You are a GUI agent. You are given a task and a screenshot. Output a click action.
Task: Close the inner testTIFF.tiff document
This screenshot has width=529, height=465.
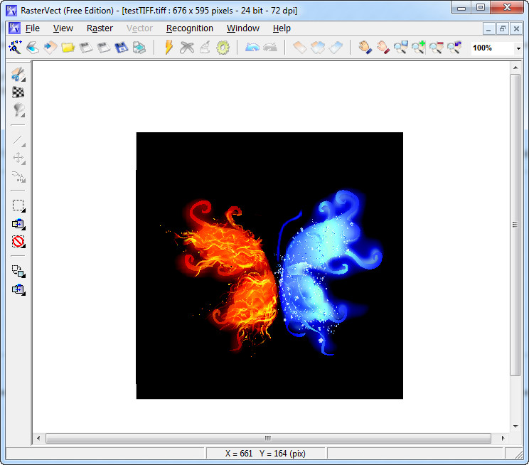click(516, 29)
